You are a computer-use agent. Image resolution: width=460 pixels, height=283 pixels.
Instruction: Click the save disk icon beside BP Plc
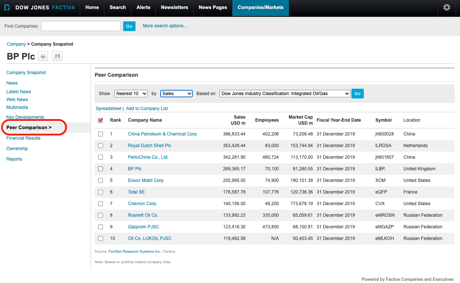(x=57, y=57)
